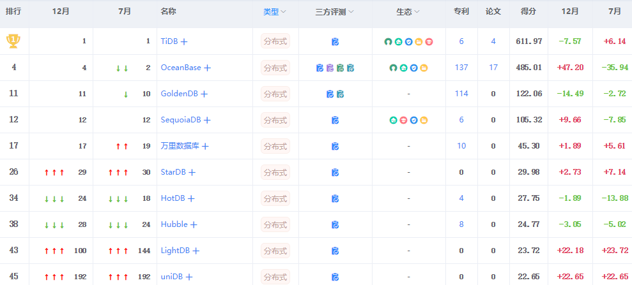The width and height of the screenshot is (632, 285).
Task: Click the 分布式 tag in StarDB row
Action: click(275, 172)
